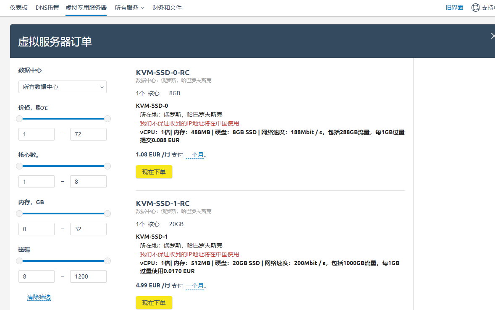495x310 pixels.
Task: Open the 所有数据中心 dropdown
Action: pyautogui.click(x=62, y=87)
